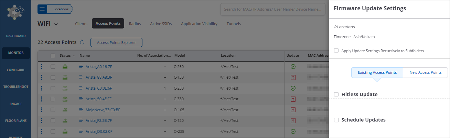The image size is (450, 138).
Task: Enable Schedule Updates checkbox
Action: (336, 120)
